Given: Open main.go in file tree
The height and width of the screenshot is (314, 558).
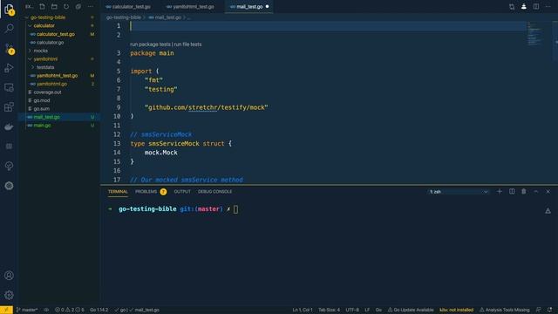Looking at the screenshot, I should coord(42,126).
